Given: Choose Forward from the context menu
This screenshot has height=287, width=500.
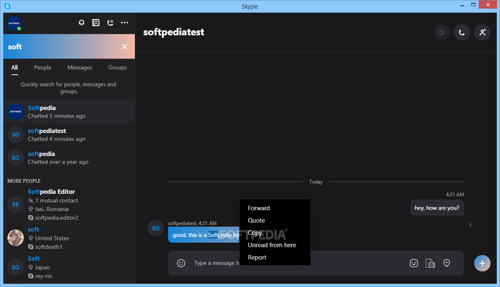Looking at the screenshot, I should pos(275,208).
